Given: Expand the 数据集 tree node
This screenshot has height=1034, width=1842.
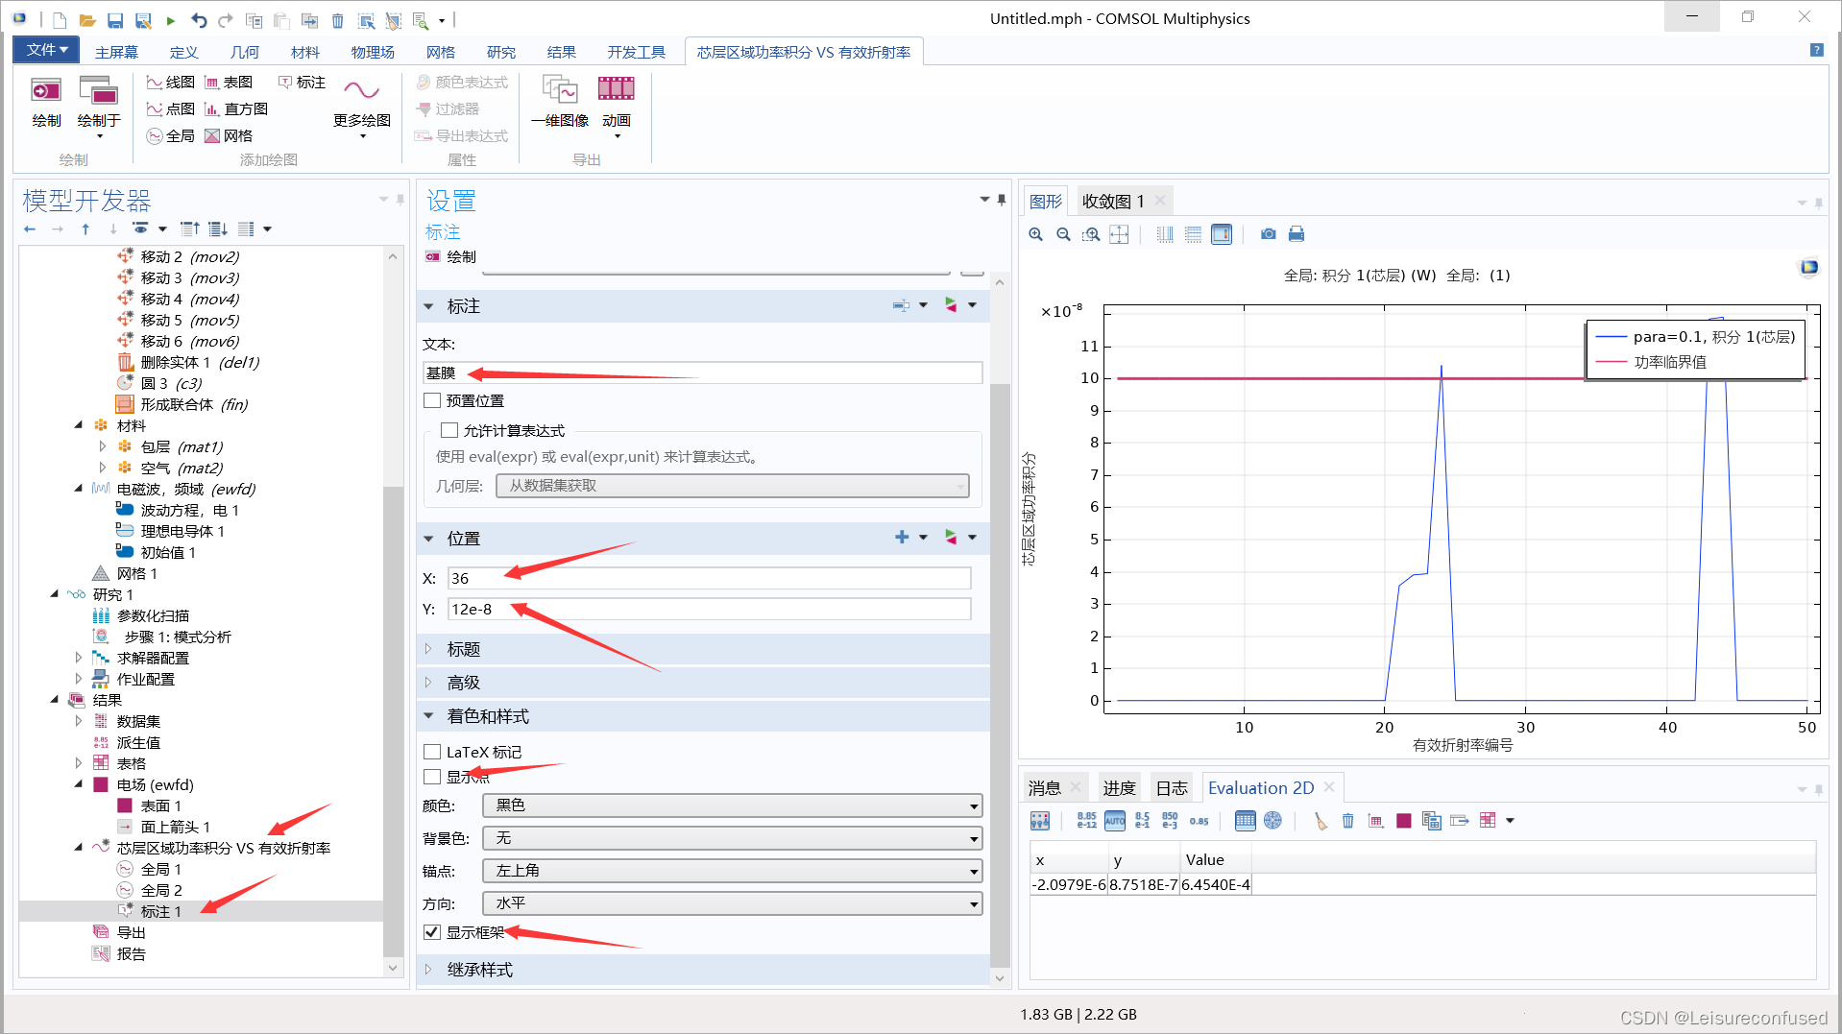Looking at the screenshot, I should (79, 721).
